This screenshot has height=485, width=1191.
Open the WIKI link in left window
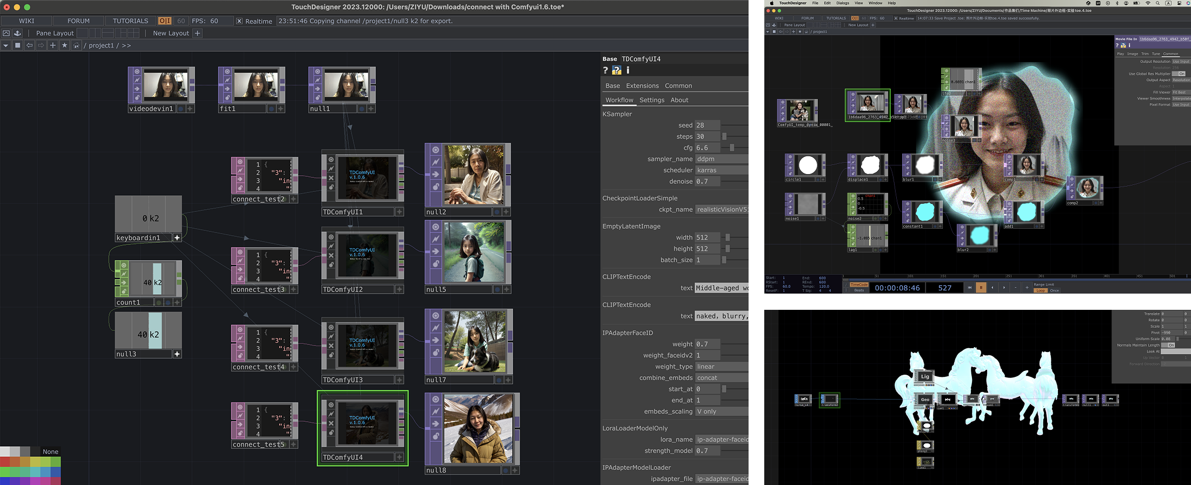pos(27,21)
